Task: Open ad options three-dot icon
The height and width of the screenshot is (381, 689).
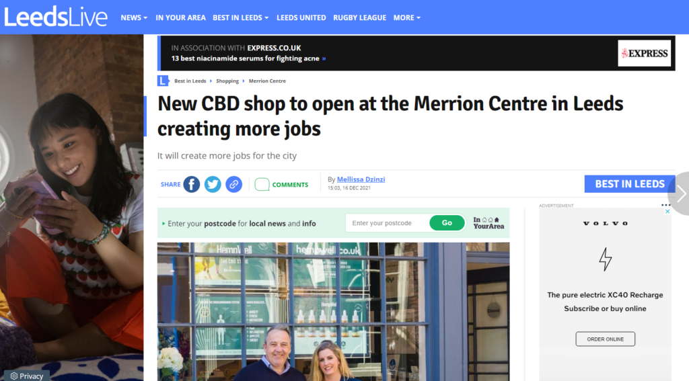Action: (665, 205)
